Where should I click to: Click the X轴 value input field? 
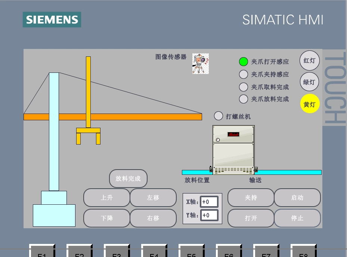(208, 202)
